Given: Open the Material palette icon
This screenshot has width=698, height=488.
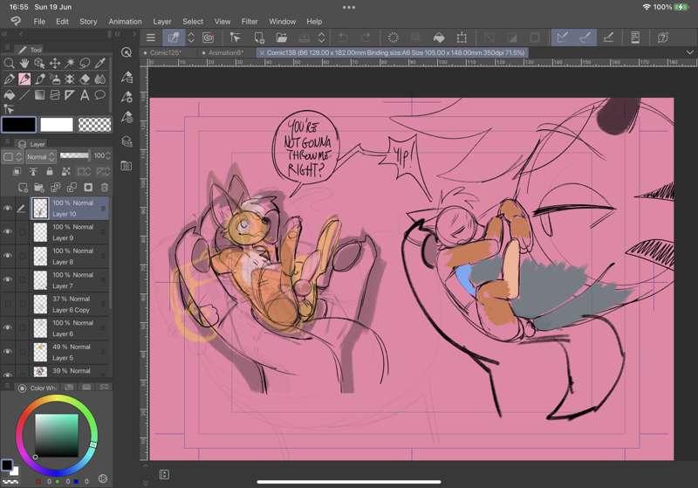Looking at the screenshot, I should click(127, 166).
